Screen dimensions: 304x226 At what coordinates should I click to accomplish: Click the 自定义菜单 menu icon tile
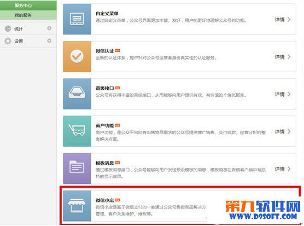coord(77,19)
